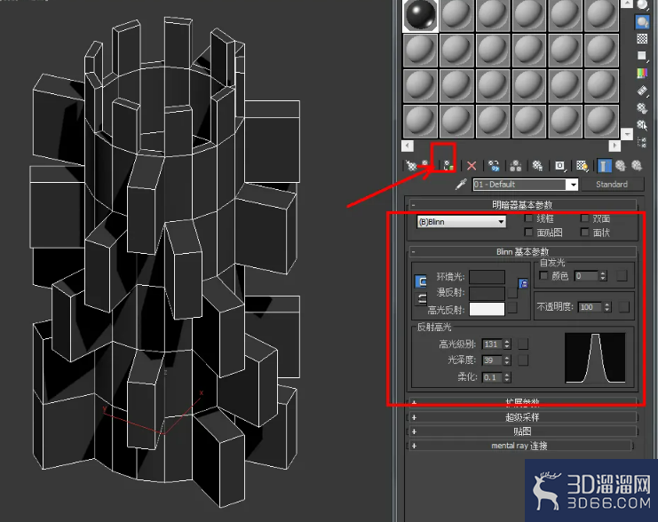Screen dimensions: 658x522
Task: Click the Standard material type button
Action: coord(612,185)
